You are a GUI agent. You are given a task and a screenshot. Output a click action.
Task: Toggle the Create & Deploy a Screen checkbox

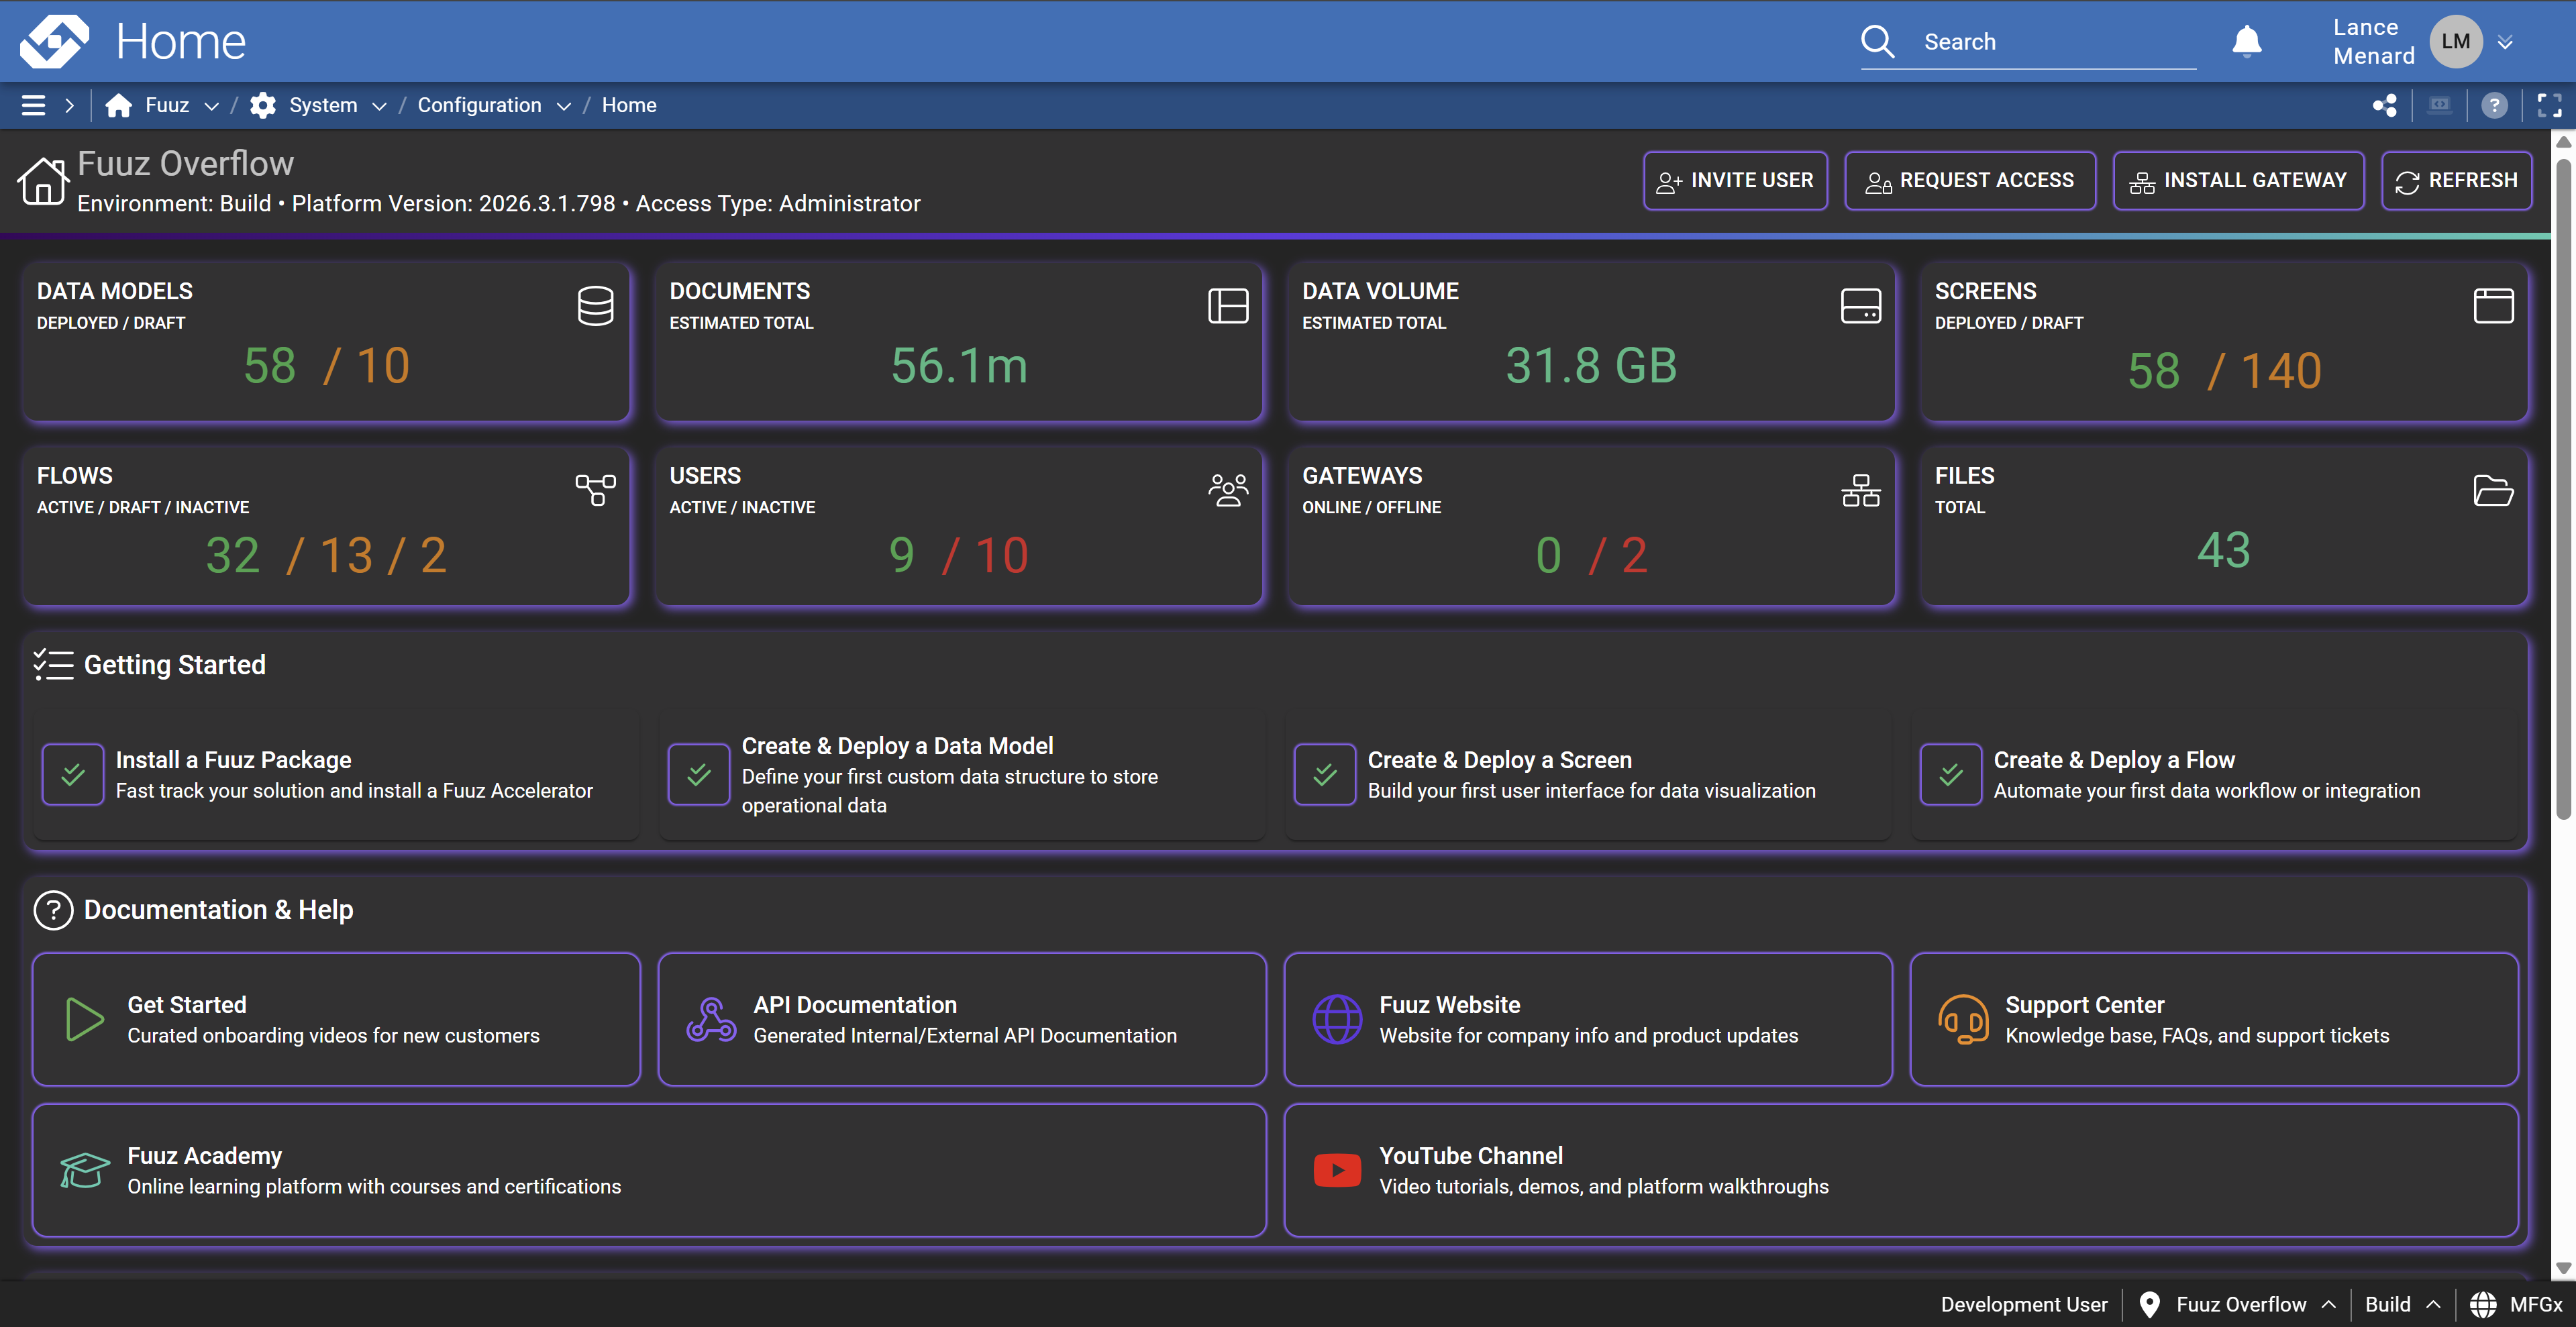1325,774
